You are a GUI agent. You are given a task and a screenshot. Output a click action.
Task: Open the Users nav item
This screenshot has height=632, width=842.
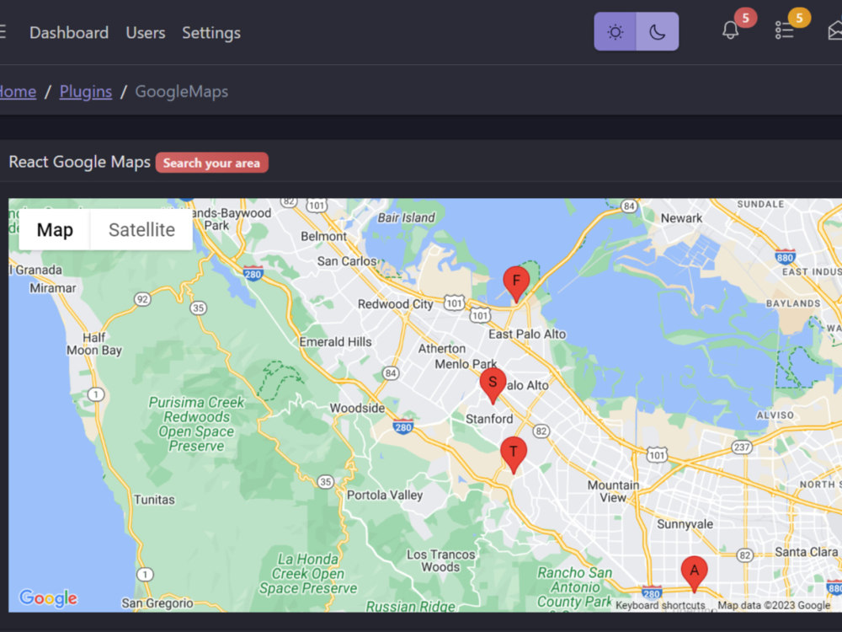[146, 33]
